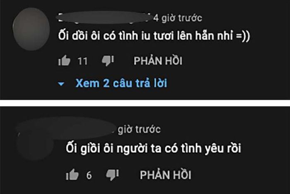Like the "Ối giời ôi" comment
The height and width of the screenshot is (194, 290).
click(72, 174)
